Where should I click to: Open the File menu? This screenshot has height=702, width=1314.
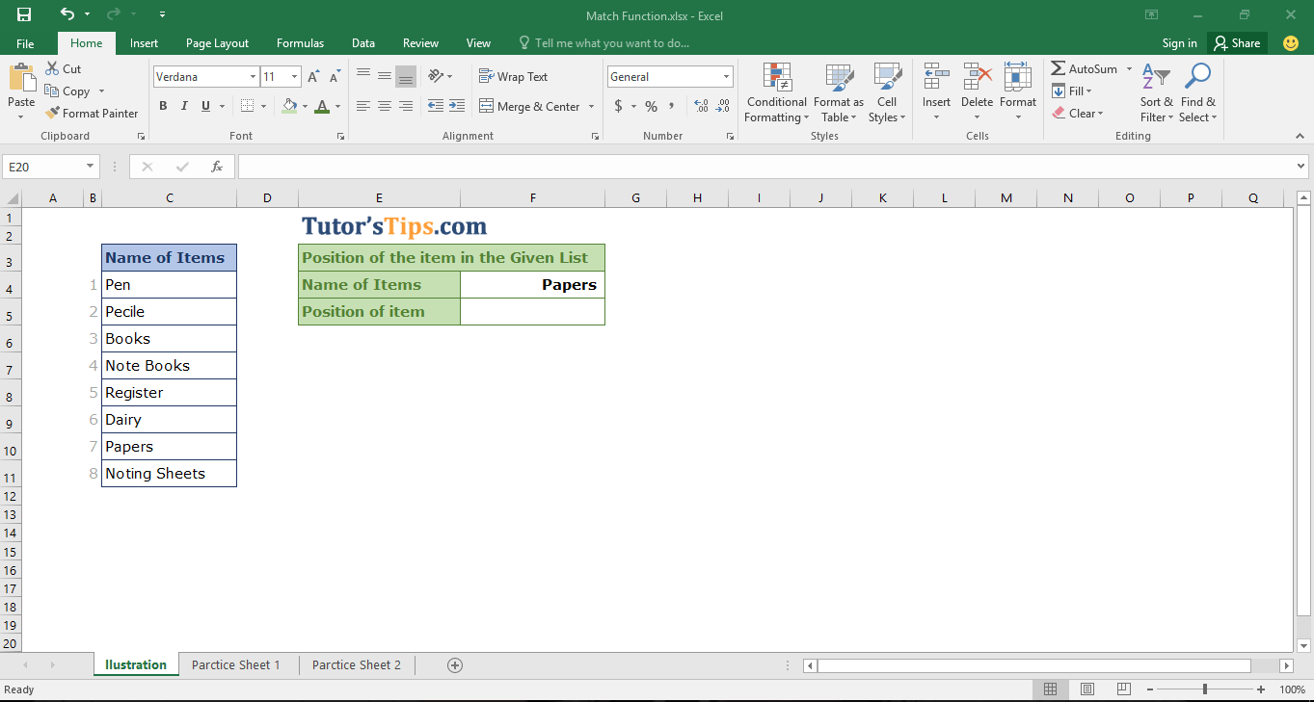coord(25,43)
